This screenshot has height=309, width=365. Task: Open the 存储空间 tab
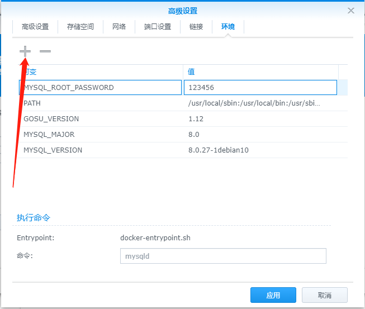[x=80, y=27]
